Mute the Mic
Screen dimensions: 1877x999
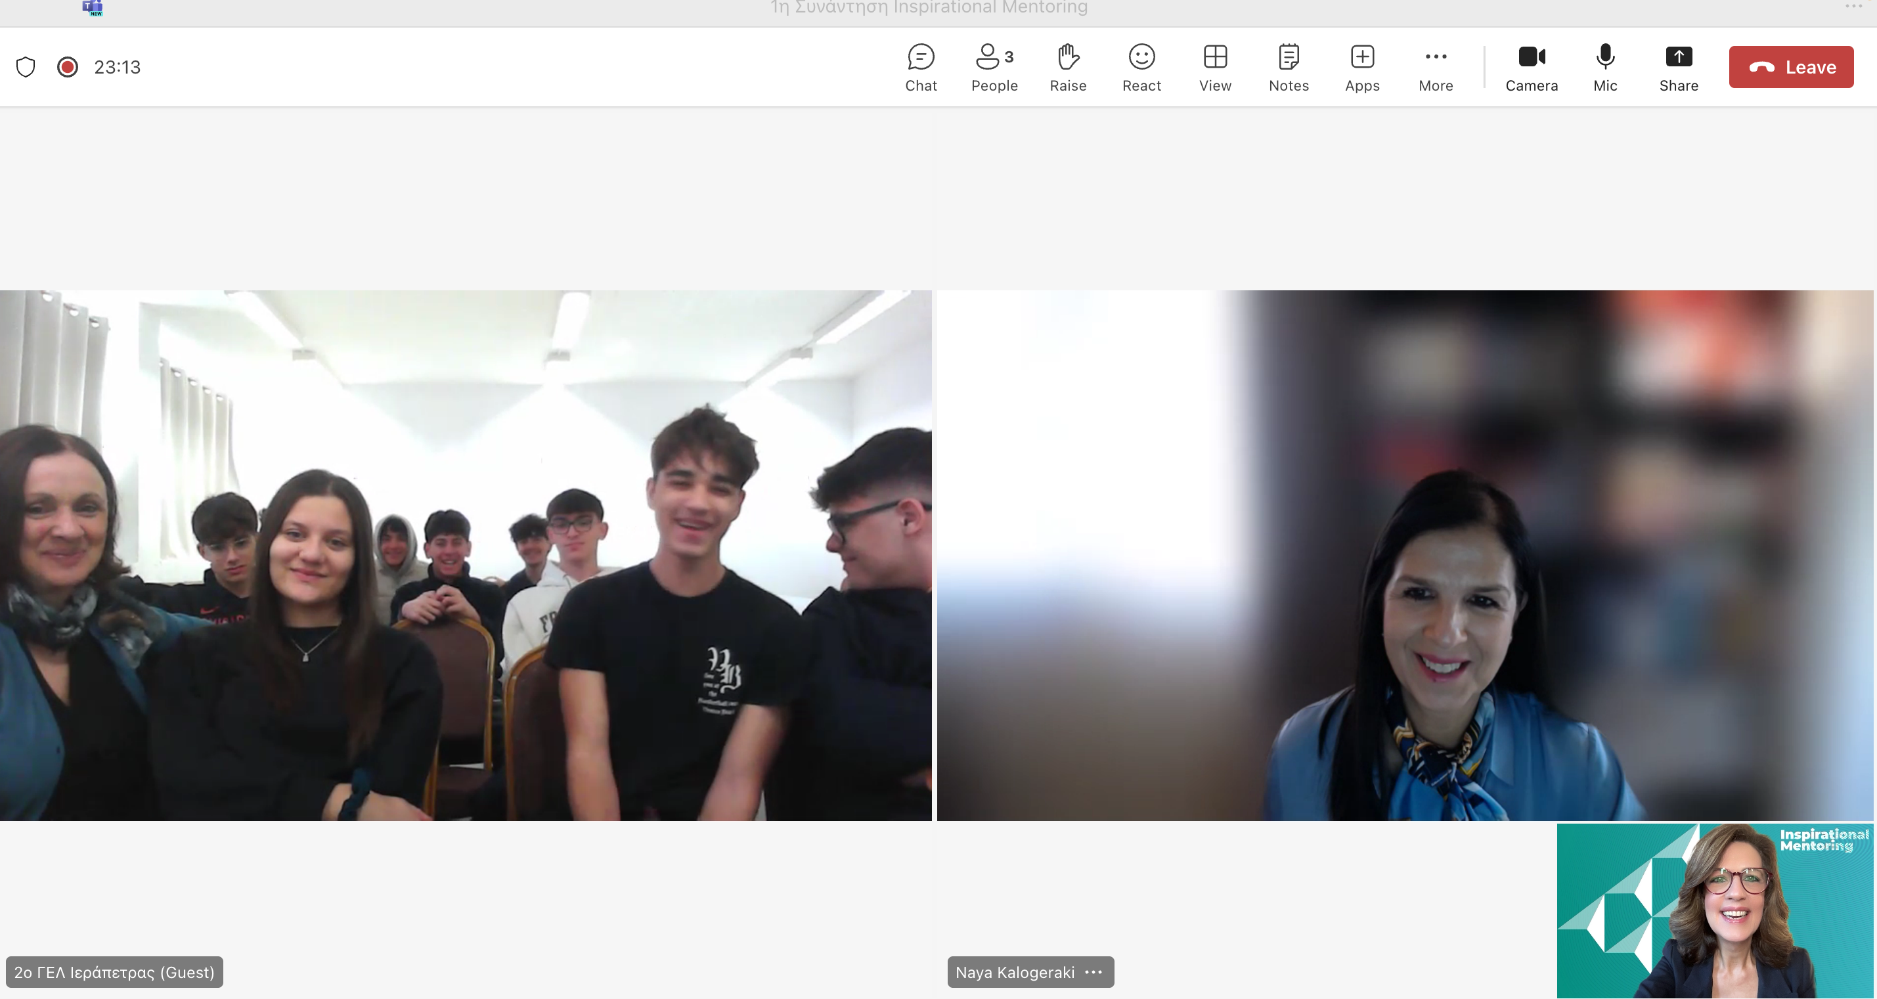[1604, 67]
